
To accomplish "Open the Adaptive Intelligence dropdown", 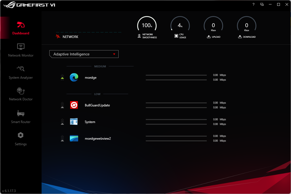I will click(x=84, y=54).
